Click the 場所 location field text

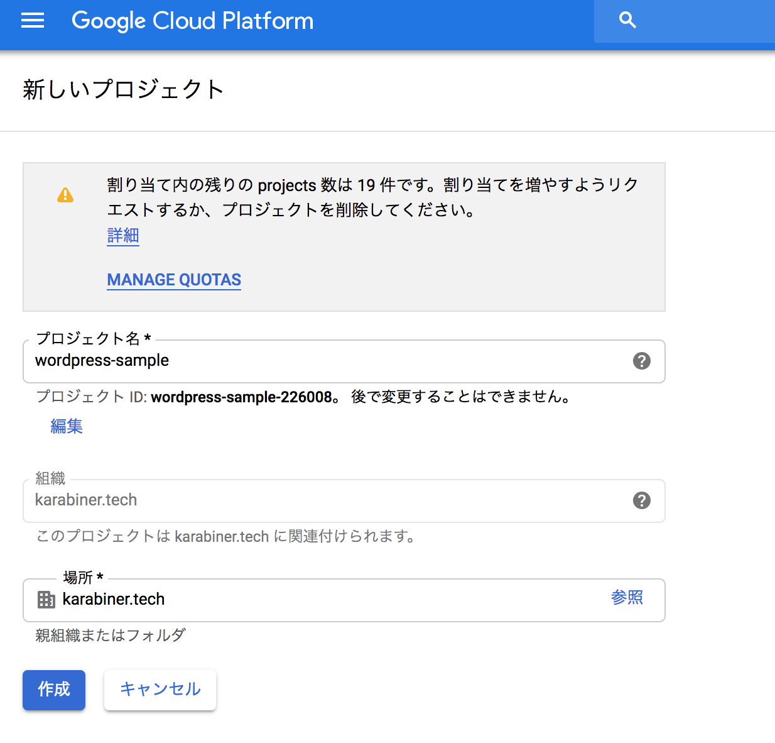click(114, 600)
